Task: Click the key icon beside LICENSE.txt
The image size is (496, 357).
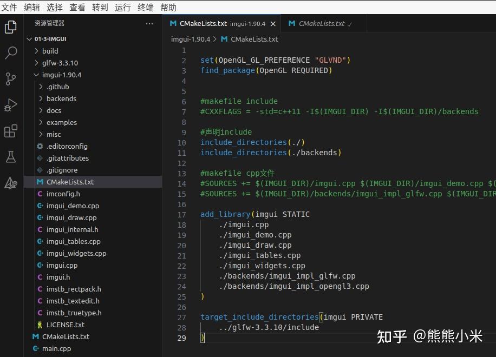Action: tap(38, 325)
